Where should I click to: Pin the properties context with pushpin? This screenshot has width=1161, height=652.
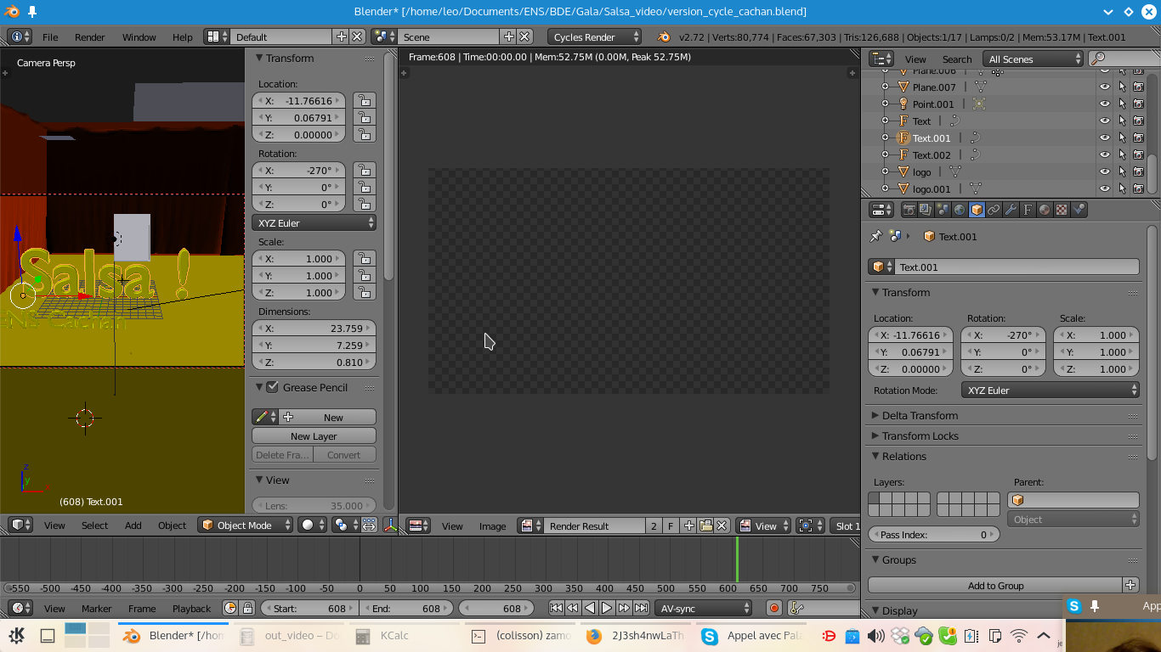(x=875, y=236)
